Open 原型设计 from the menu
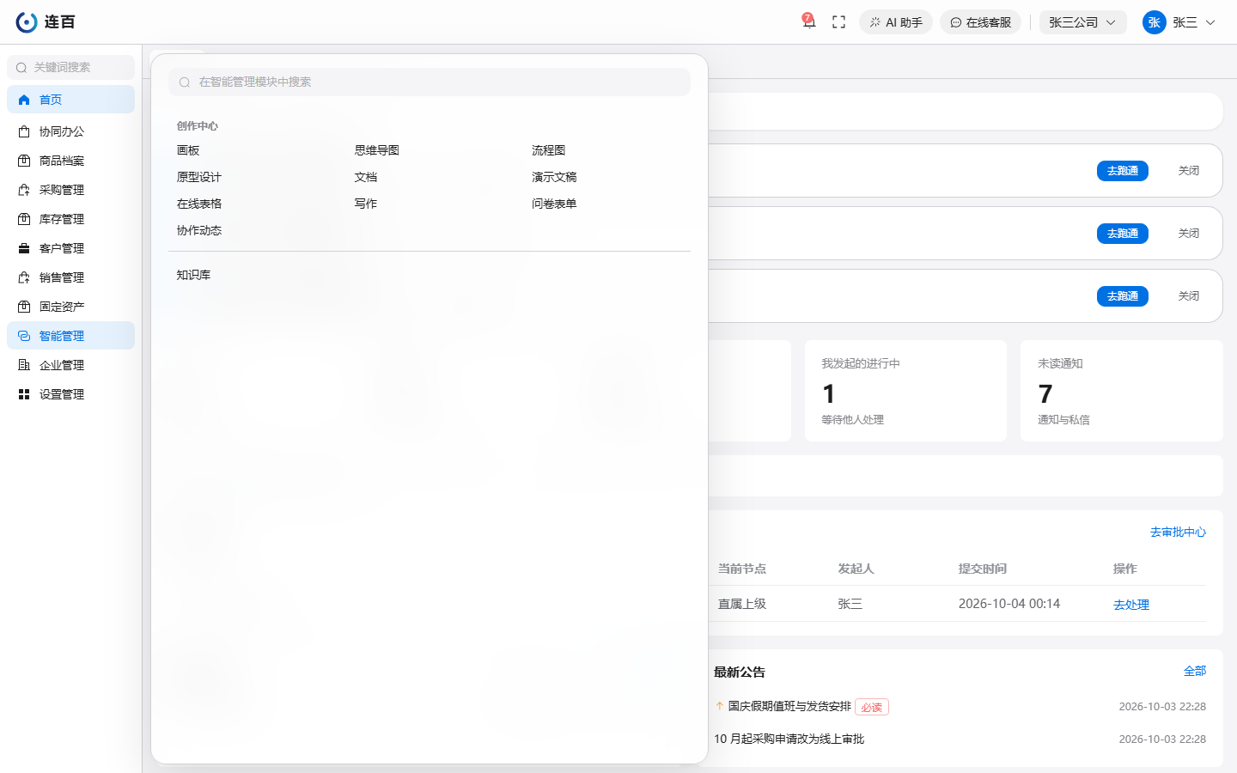The height and width of the screenshot is (773, 1237). click(199, 177)
